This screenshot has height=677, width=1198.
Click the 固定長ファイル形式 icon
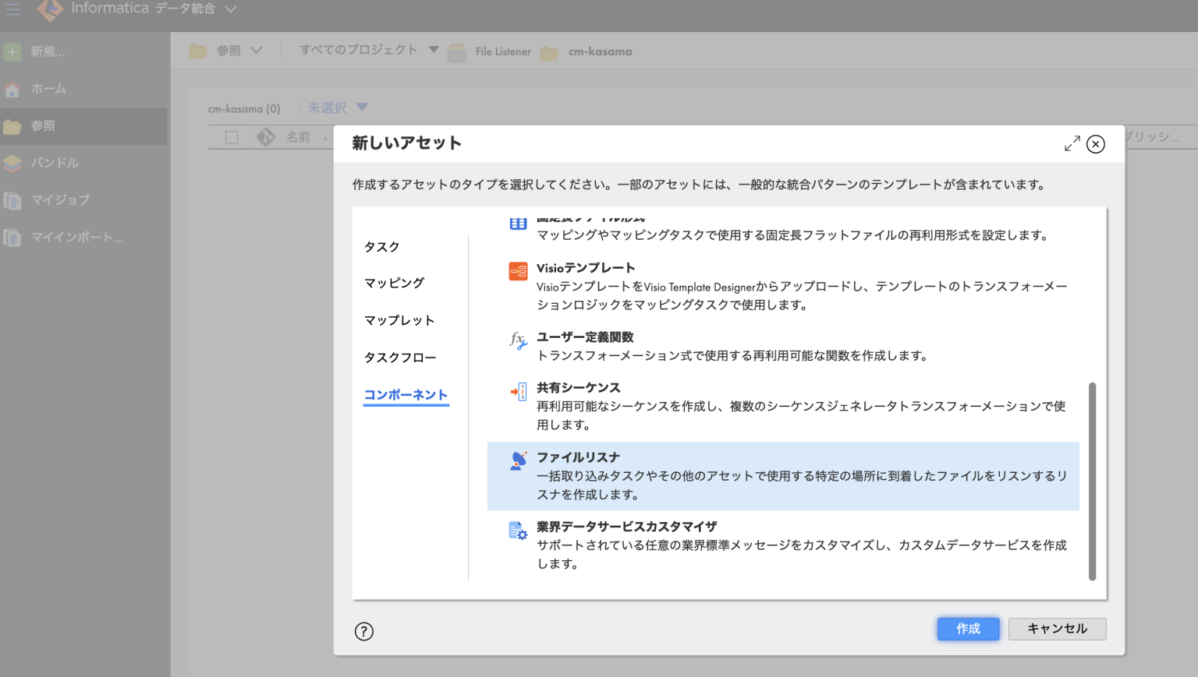[x=517, y=224]
